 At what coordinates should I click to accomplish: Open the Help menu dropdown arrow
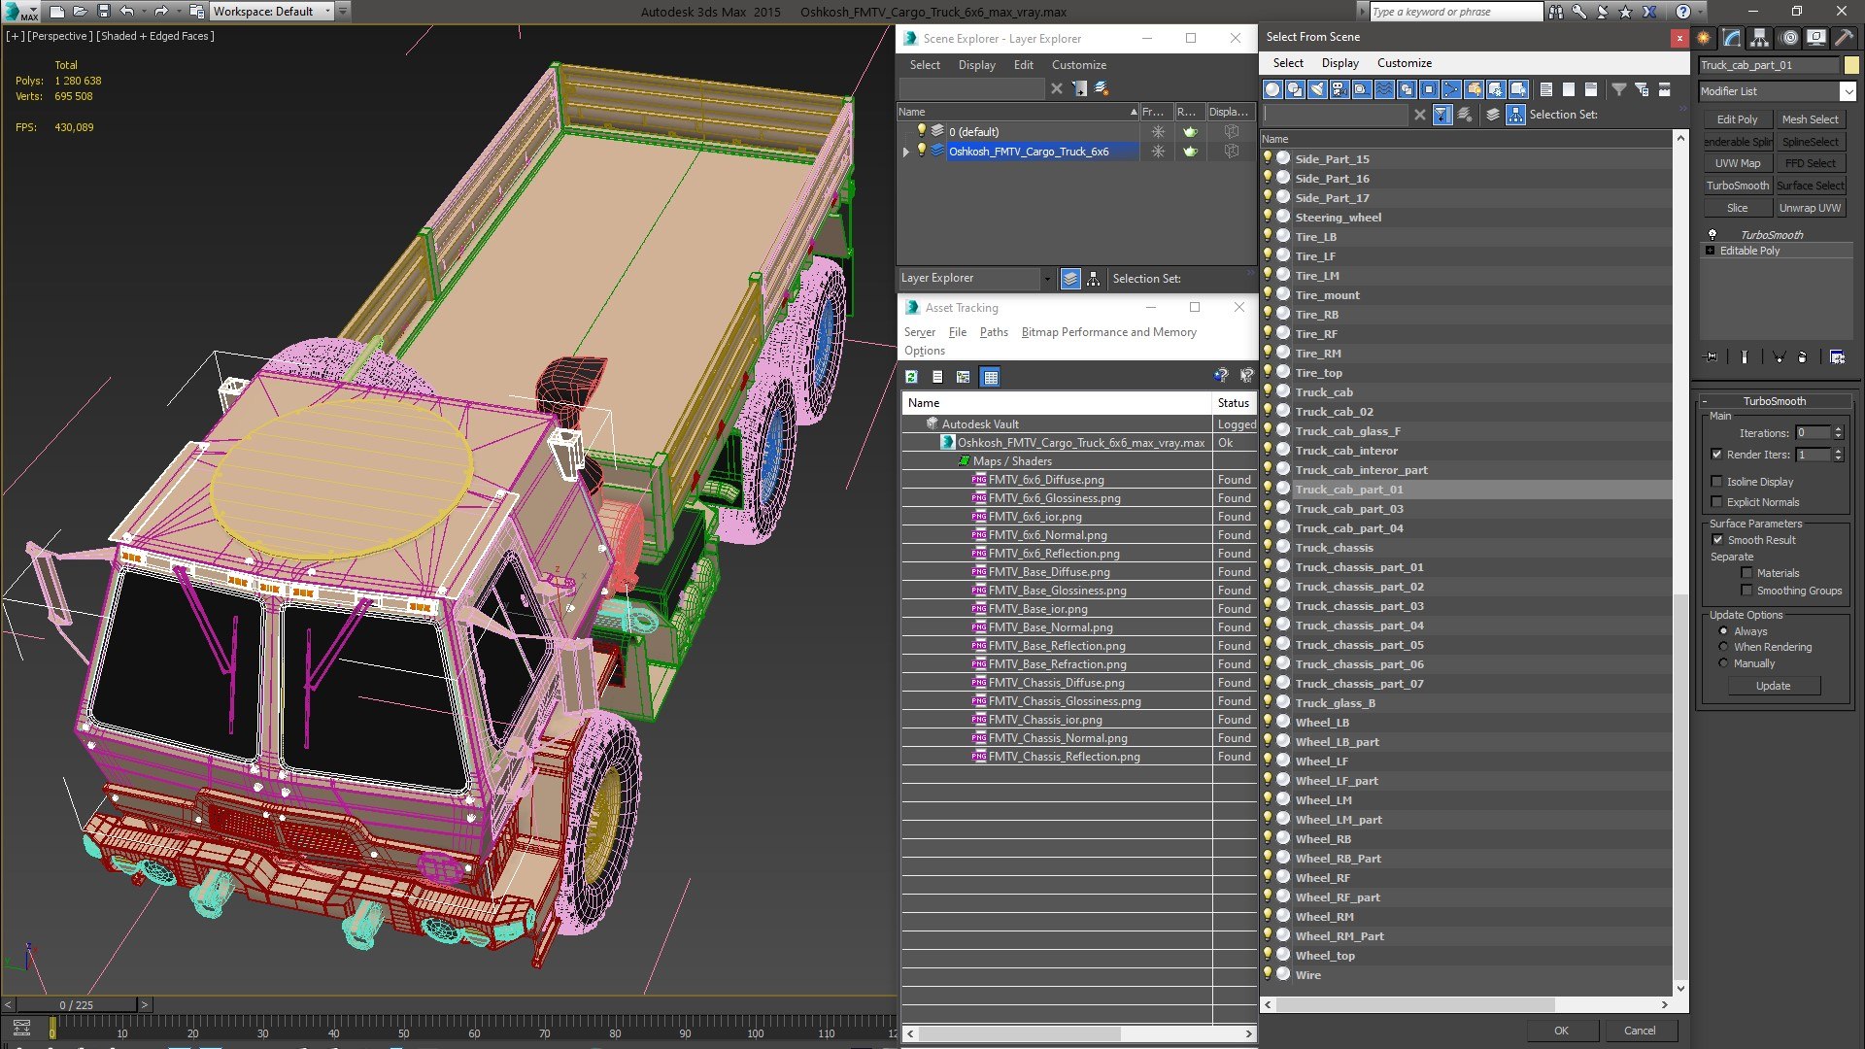pyautogui.click(x=1699, y=12)
